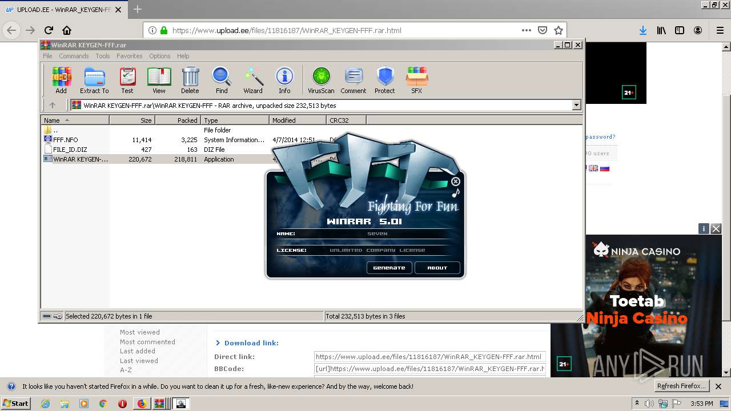
Task: Open WinRAR Options menu
Action: coord(160,56)
